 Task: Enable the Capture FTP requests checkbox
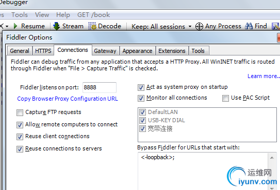point(20,112)
